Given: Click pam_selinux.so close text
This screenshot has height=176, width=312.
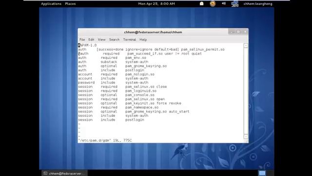Looking at the screenshot, I should click(146, 87).
